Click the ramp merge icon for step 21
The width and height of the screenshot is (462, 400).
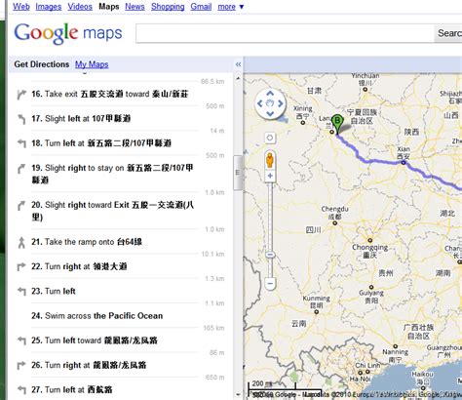click(21, 243)
